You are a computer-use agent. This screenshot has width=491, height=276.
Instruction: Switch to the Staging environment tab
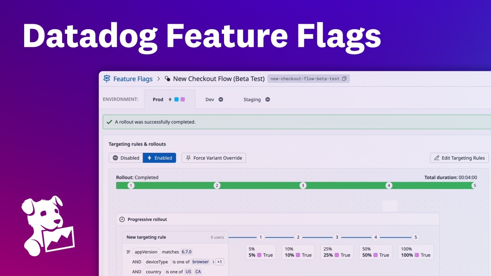(257, 99)
